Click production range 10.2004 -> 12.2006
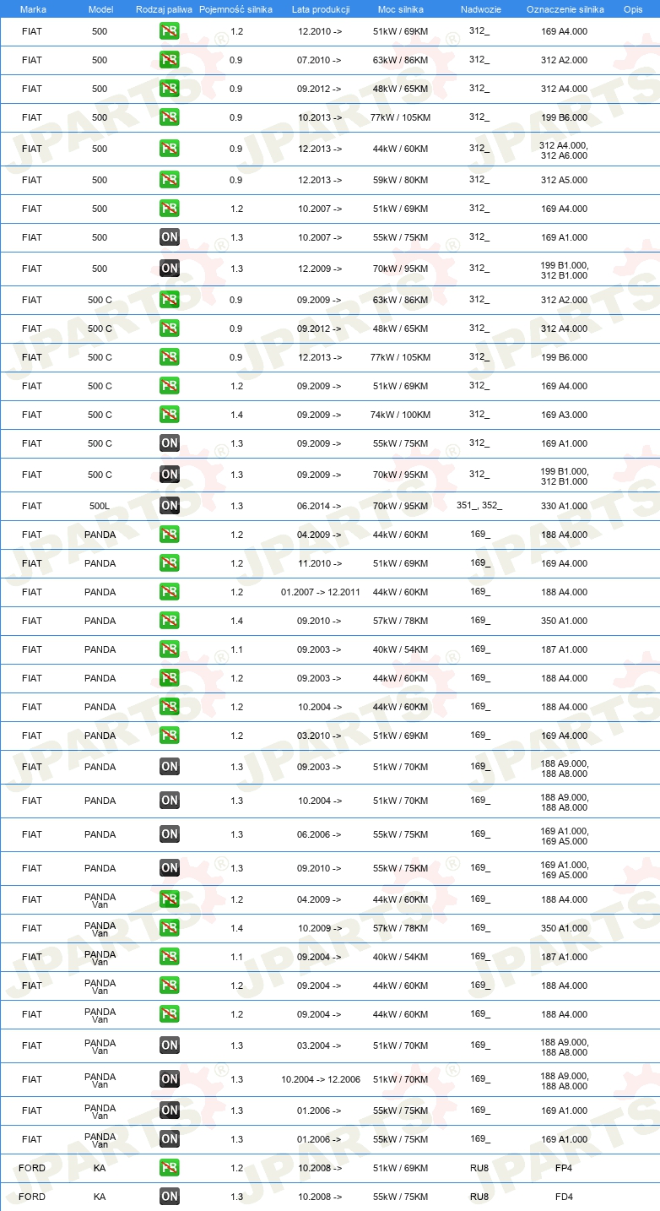The width and height of the screenshot is (660, 1211). [321, 1079]
